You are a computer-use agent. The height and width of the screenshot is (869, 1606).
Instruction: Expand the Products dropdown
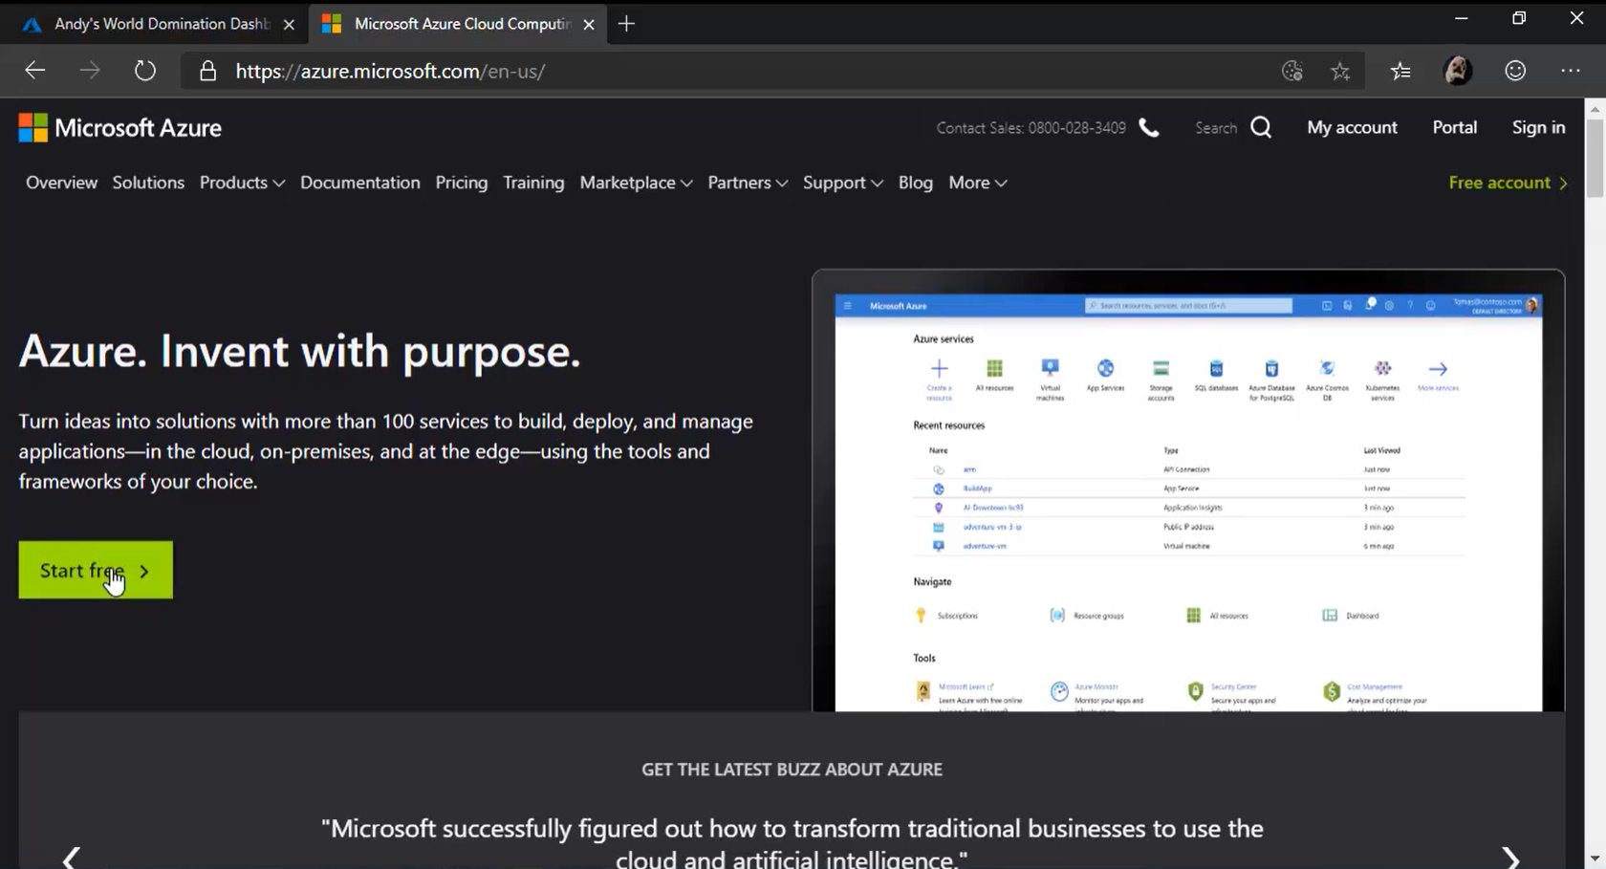click(242, 183)
